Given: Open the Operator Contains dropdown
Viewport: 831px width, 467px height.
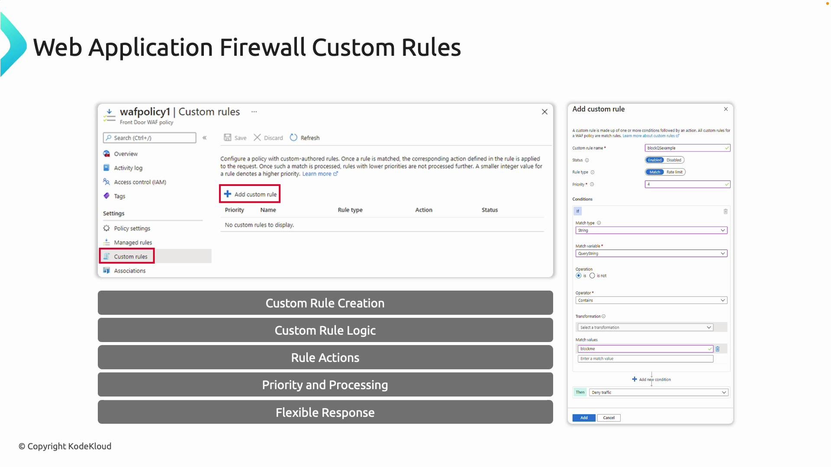Looking at the screenshot, I should [x=651, y=301].
